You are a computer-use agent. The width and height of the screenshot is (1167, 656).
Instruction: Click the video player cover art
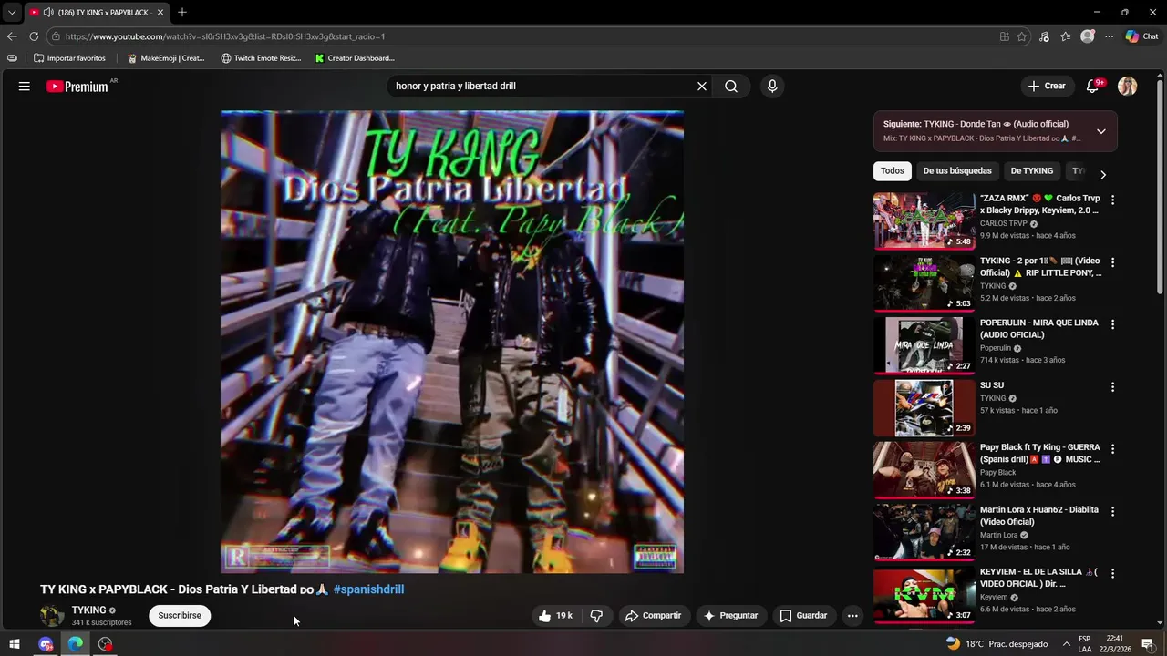[x=452, y=342]
